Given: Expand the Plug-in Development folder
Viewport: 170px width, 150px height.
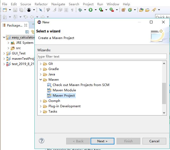Looking at the screenshot, I should (41, 106).
